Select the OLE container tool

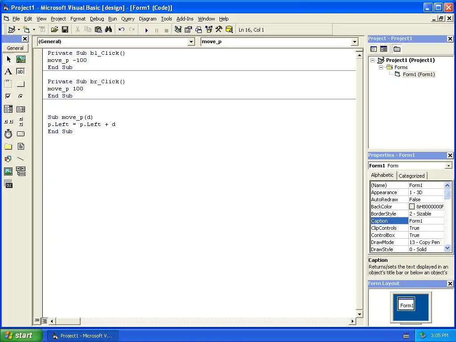coord(8,184)
